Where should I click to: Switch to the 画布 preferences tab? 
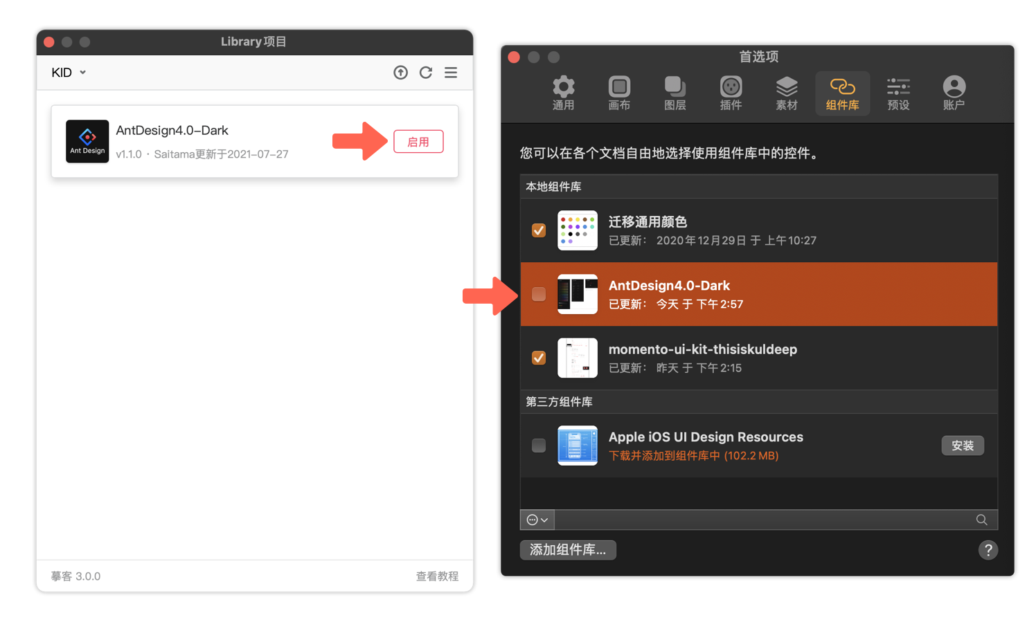click(x=619, y=93)
